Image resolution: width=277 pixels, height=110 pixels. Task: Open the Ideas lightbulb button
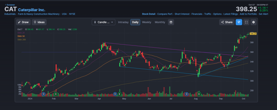(39, 22)
